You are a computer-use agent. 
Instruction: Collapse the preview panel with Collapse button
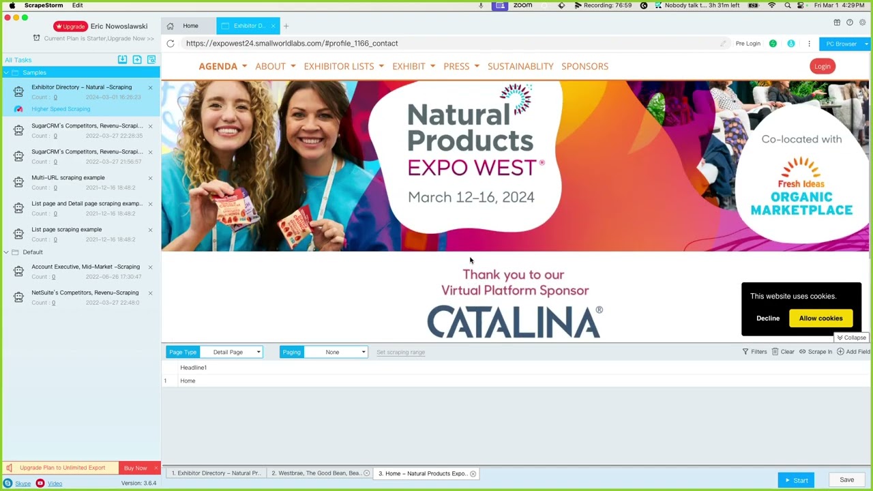click(851, 338)
